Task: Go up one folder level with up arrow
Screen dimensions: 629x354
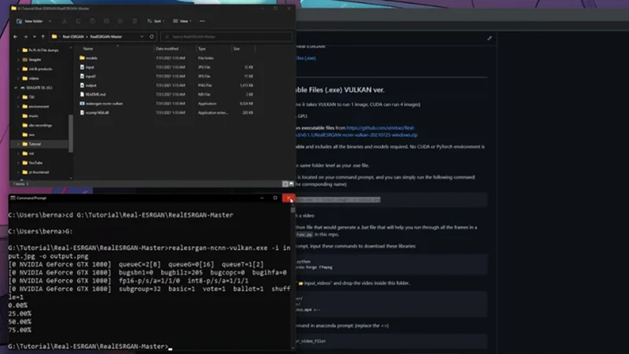Action: (x=43, y=36)
